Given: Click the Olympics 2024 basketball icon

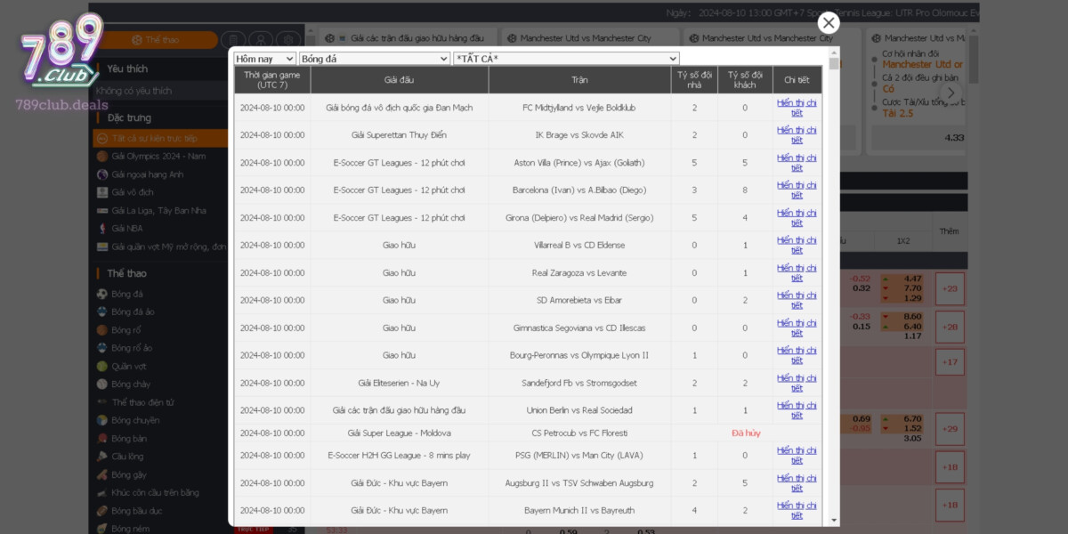Looking at the screenshot, I should (102, 157).
